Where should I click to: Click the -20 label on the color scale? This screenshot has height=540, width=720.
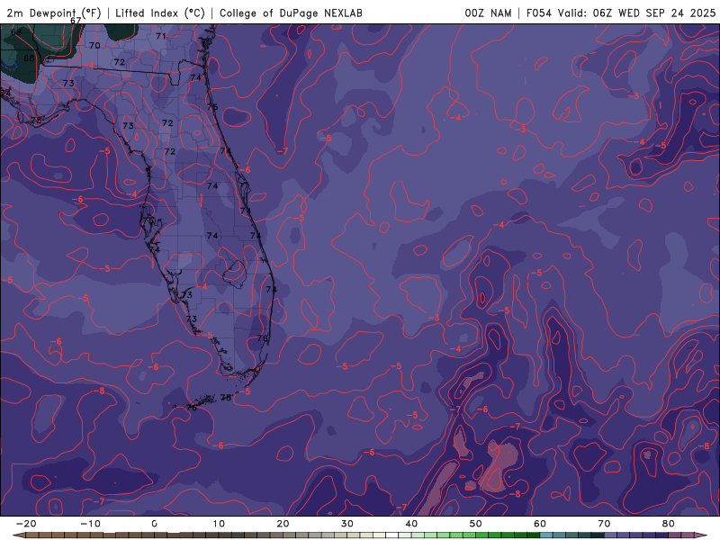point(26,524)
